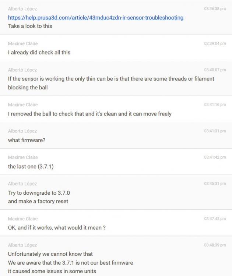Click the message about threads blocking the ball

110,78
